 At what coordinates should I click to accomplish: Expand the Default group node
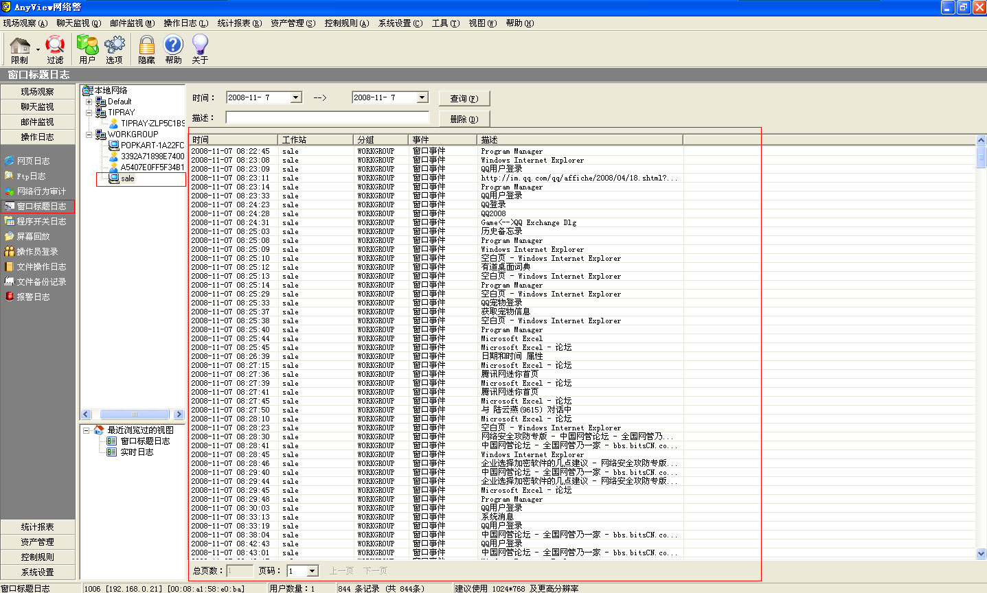[89, 102]
